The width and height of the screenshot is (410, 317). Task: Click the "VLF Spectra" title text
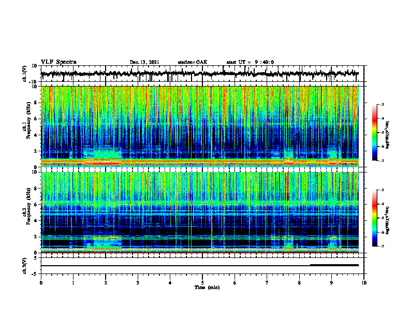[x=58, y=62]
